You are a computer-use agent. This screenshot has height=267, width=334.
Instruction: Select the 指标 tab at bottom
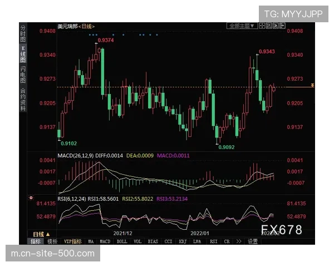click(36, 241)
